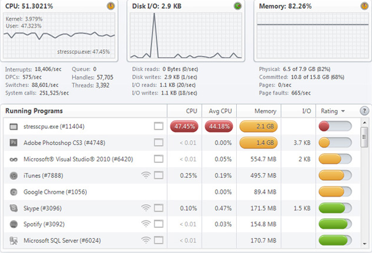Toggle the window box for iTunes
372x253 pixels.
point(158,176)
